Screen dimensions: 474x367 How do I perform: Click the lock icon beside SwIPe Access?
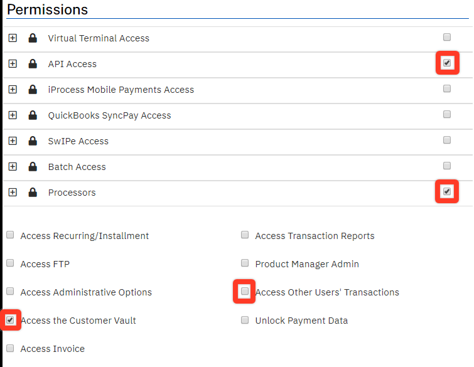tap(33, 141)
